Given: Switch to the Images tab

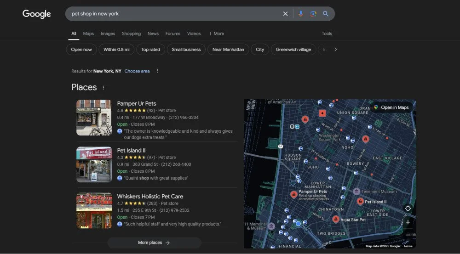Looking at the screenshot, I should (108, 34).
